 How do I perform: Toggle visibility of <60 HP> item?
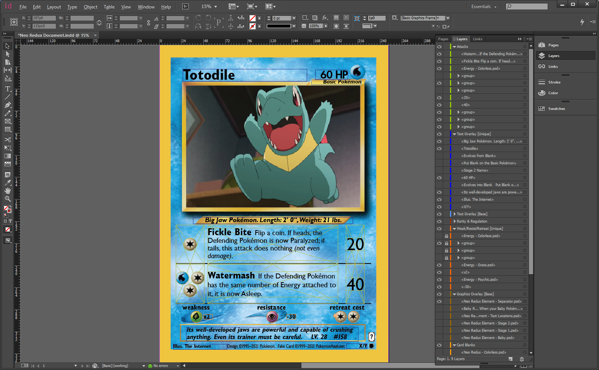click(439, 178)
